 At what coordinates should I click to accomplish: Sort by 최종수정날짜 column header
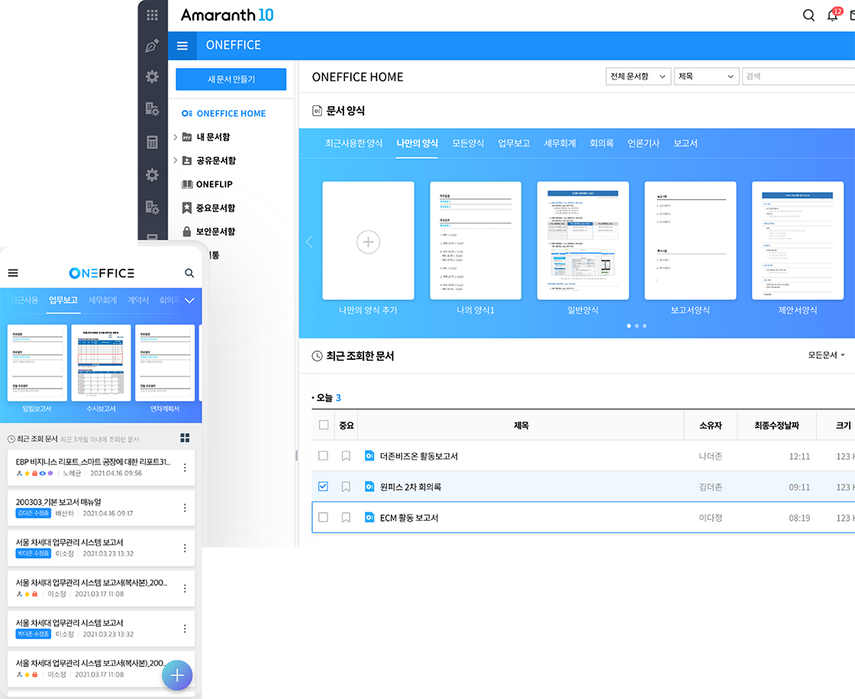click(x=776, y=425)
